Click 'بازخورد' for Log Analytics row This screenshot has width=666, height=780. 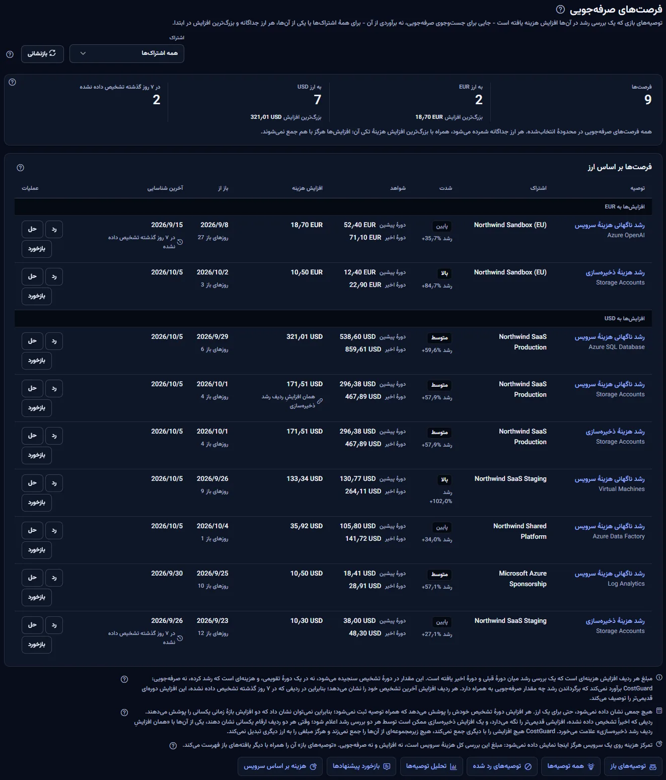37,597
